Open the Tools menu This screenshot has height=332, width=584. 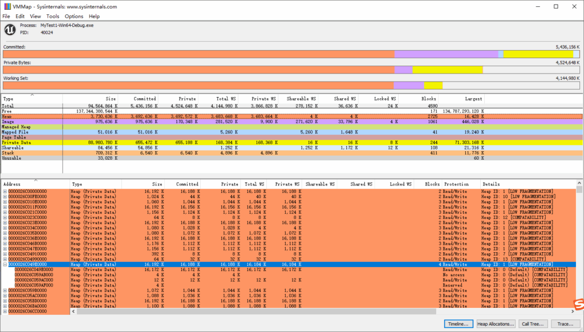[x=52, y=16]
